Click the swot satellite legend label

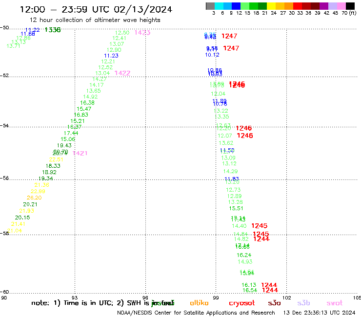tap(335, 303)
